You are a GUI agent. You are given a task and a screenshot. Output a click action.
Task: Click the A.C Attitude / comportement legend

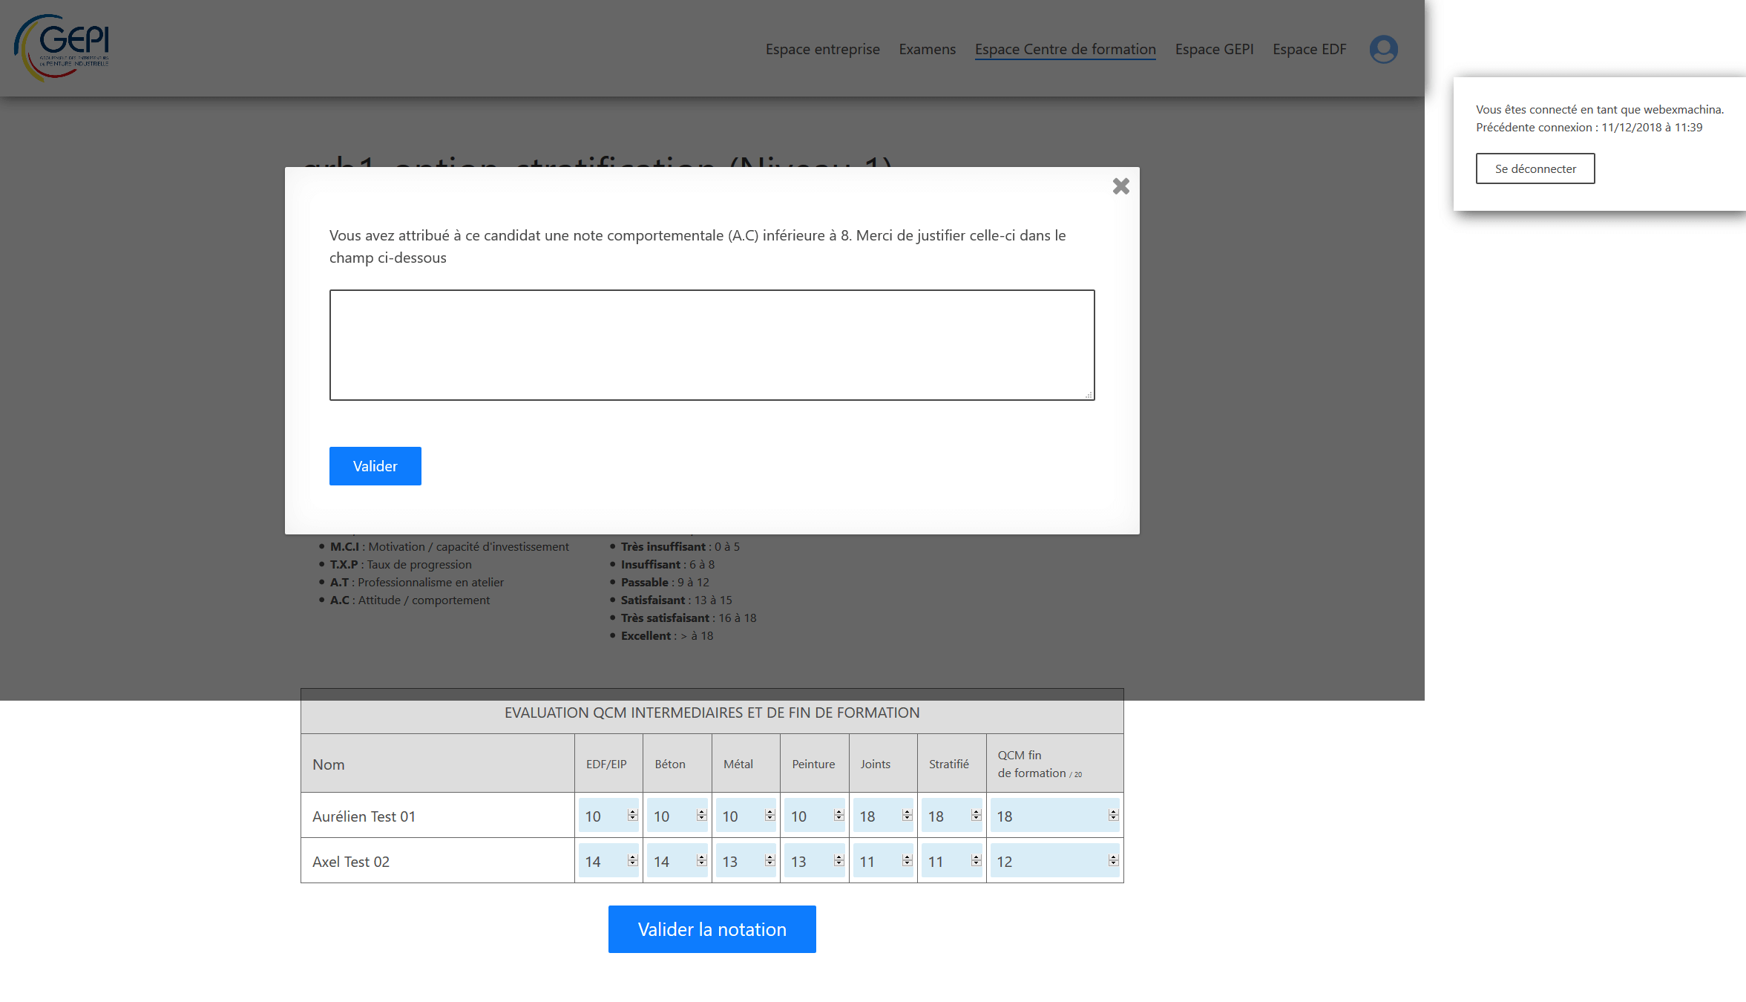(x=410, y=600)
